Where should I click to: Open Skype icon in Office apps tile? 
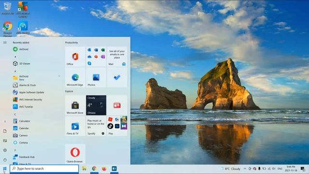[x=89, y=63]
